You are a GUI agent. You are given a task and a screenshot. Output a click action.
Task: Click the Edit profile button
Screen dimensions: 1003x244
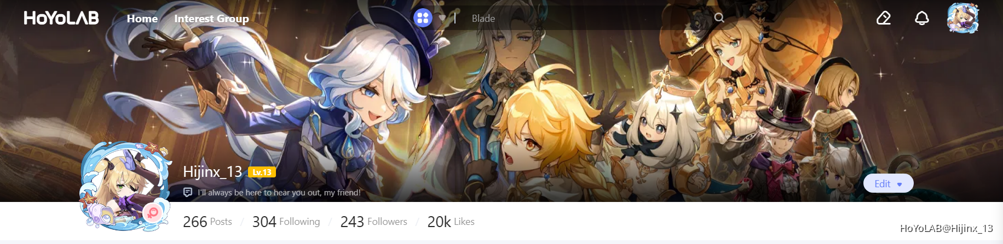pos(888,183)
